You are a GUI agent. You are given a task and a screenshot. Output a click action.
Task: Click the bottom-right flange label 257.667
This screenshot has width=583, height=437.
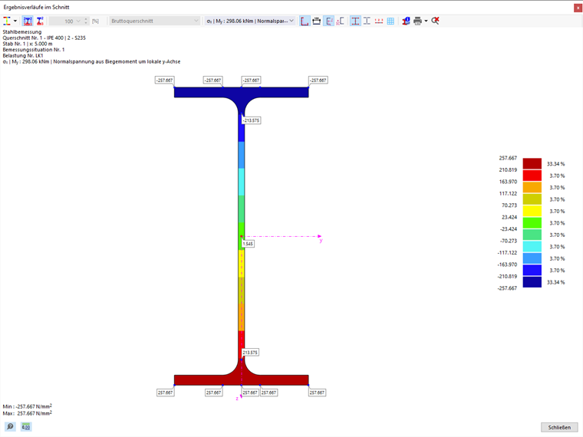coord(317,393)
